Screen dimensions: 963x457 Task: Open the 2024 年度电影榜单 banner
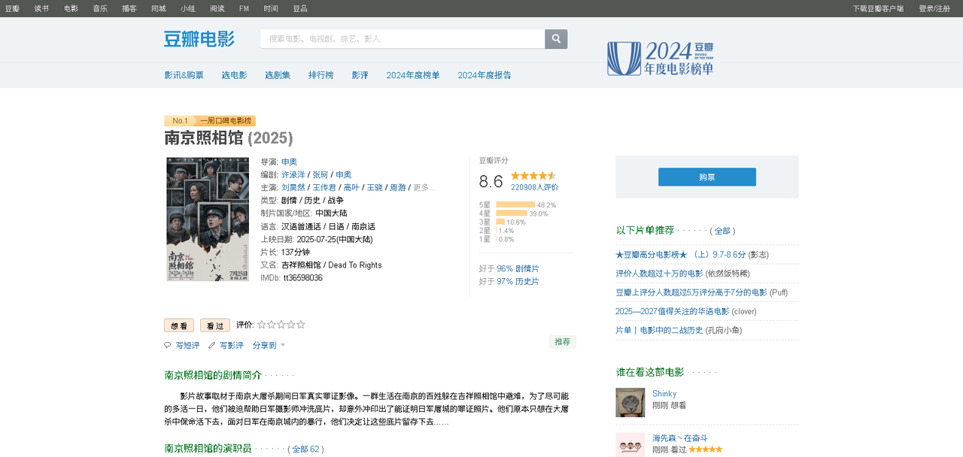pyautogui.click(x=660, y=59)
